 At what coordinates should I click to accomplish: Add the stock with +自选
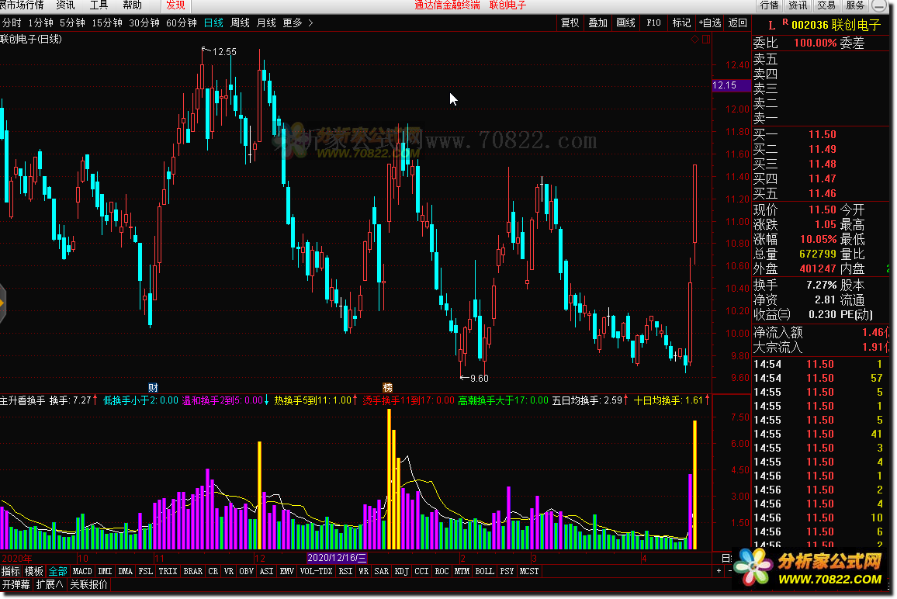(710, 23)
